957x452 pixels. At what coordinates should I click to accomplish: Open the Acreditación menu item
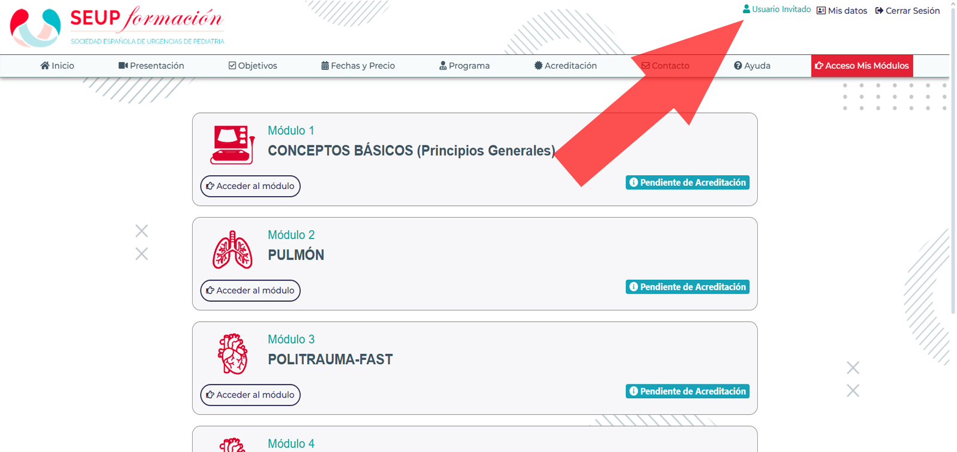point(566,66)
